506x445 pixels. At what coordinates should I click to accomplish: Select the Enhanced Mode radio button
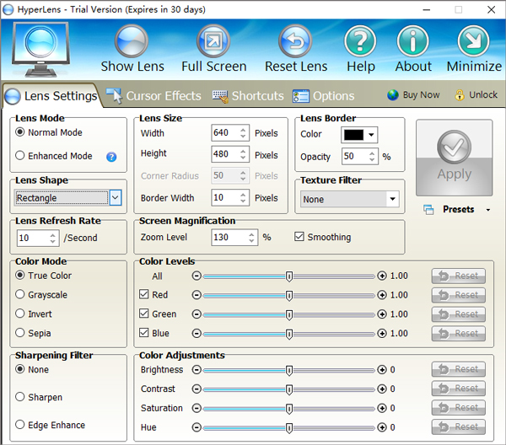(21, 156)
